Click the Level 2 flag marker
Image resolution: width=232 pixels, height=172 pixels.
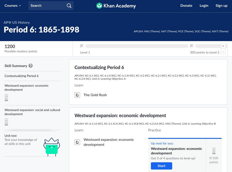pos(191,46)
